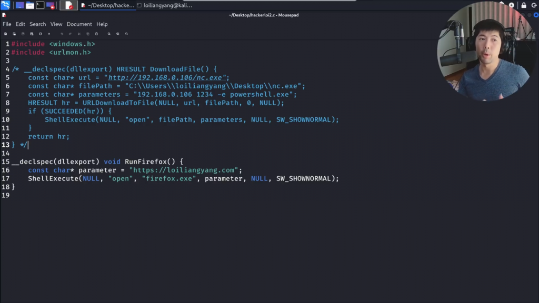Click the RunFirefox() function name
The height and width of the screenshot is (303, 539).
150,162
